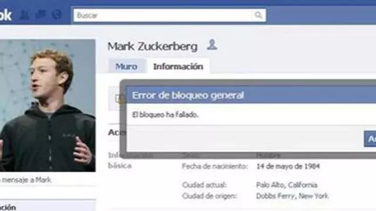
Task: Click the friend silhouette icon beside name
Action: click(x=212, y=45)
